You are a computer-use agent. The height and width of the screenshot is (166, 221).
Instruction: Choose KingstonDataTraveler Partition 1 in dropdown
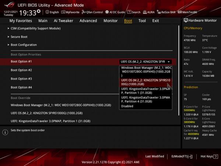coord(145,91)
